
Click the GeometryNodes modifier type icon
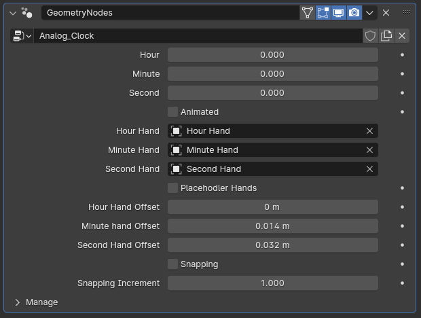[26, 13]
